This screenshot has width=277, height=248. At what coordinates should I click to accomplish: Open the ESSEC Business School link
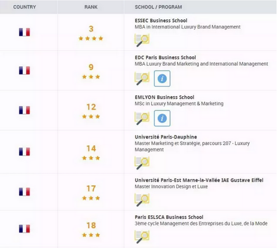[x=161, y=21]
